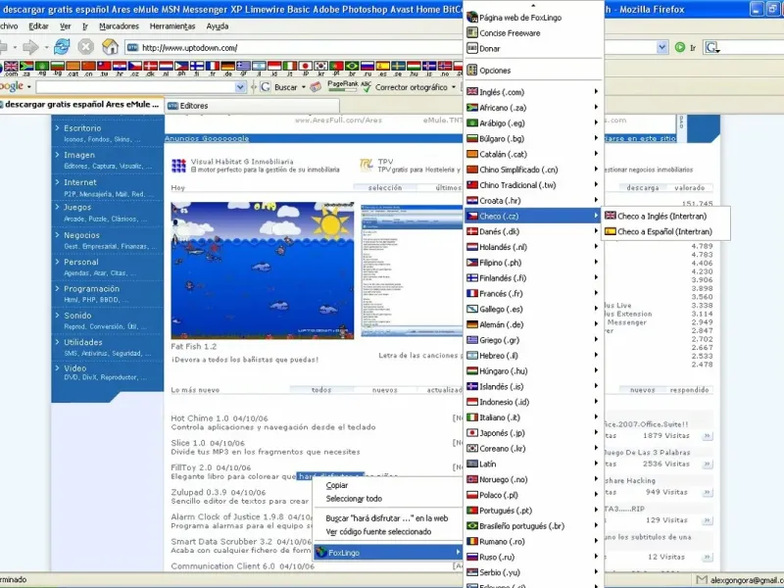Open the Marcadores menu

click(x=119, y=26)
